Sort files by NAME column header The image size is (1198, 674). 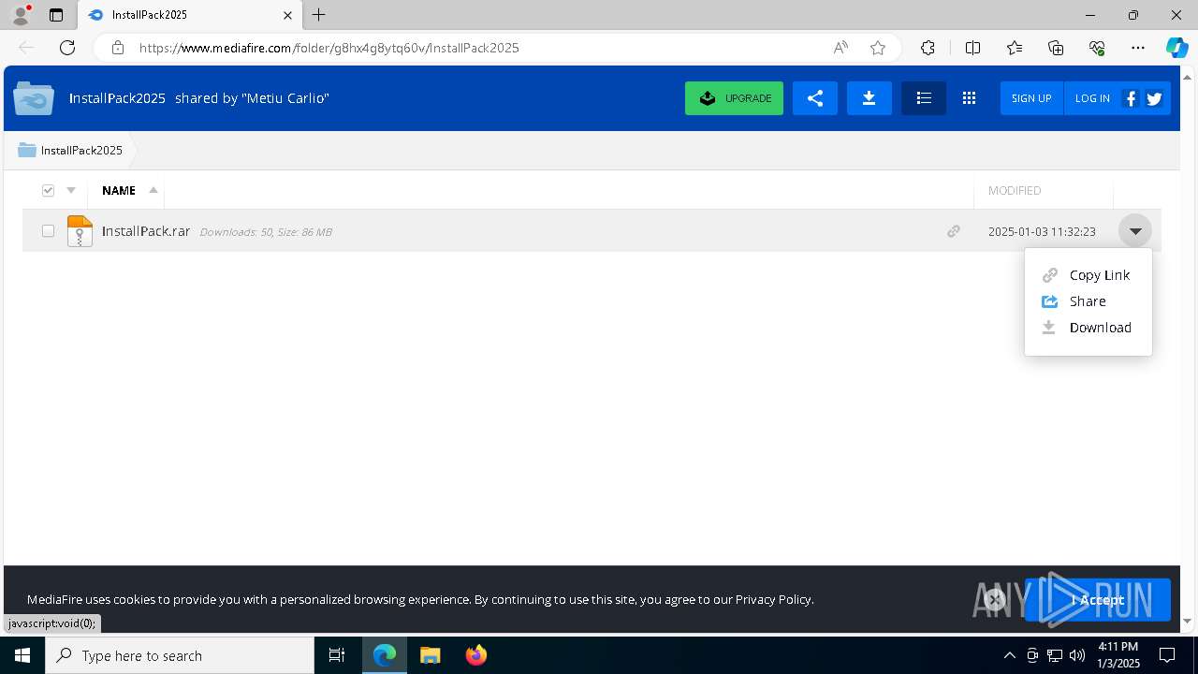(119, 191)
